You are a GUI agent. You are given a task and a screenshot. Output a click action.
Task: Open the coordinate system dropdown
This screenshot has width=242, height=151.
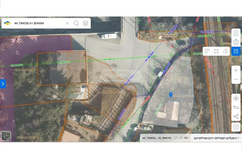click(x=216, y=138)
